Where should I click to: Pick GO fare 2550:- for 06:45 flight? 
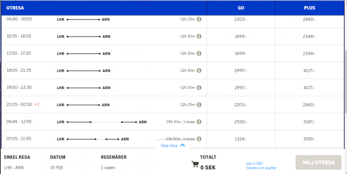pos(241,122)
